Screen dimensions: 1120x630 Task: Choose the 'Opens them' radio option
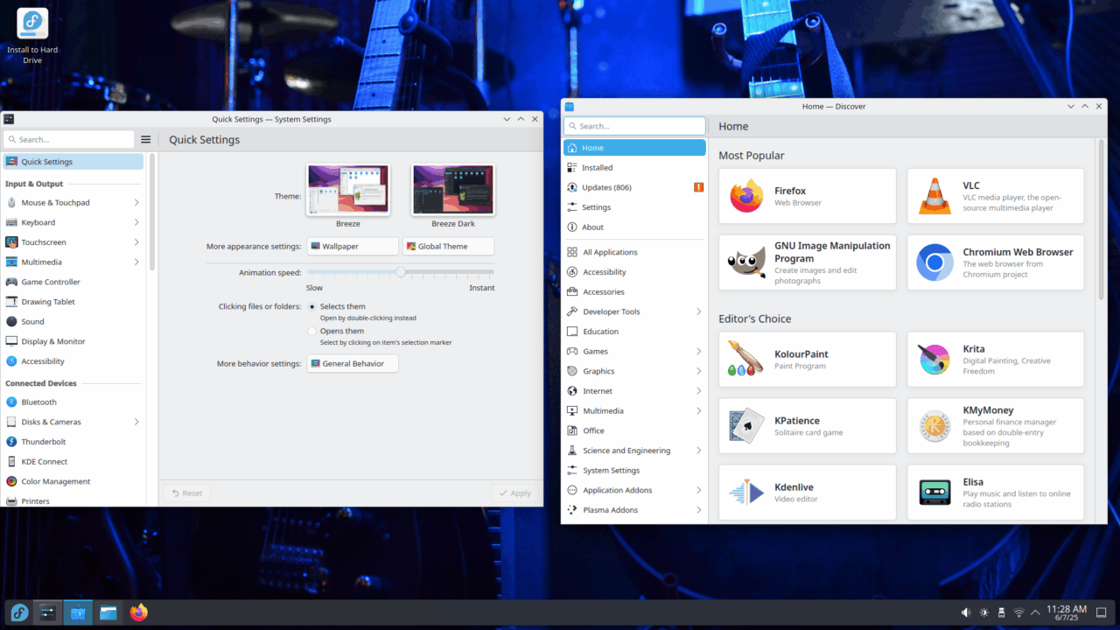click(312, 332)
